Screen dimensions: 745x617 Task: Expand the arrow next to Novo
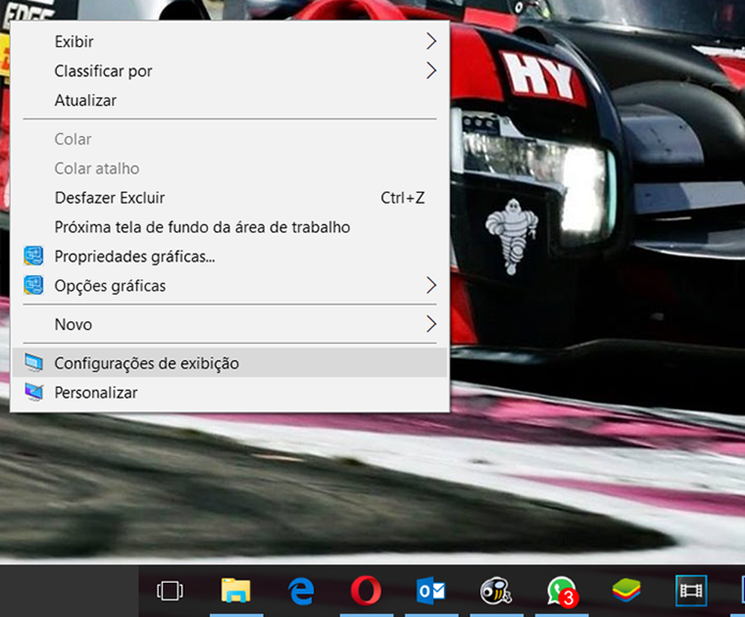431,324
